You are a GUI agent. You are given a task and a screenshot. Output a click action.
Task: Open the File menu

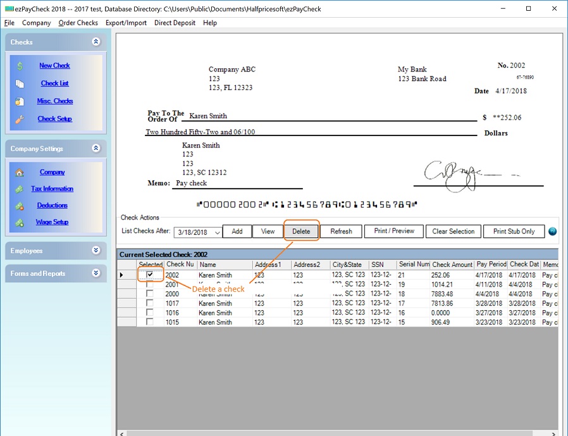[x=9, y=23]
